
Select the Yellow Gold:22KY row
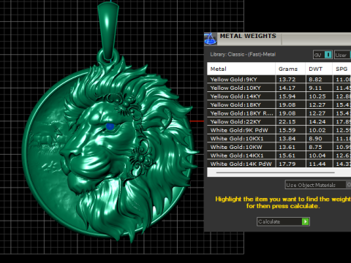click(x=279, y=122)
